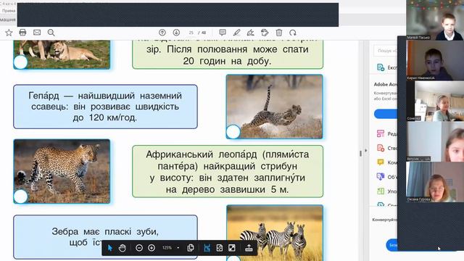Activate the arrow selection tool
464x261 pixels.
pyautogui.click(x=110, y=248)
